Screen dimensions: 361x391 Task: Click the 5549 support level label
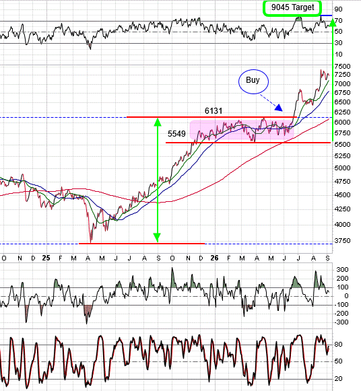tap(176, 134)
